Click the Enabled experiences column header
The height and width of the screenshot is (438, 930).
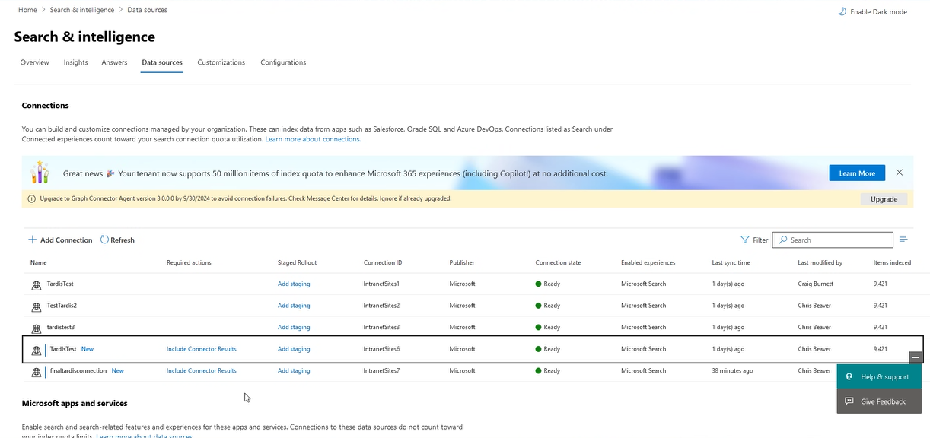click(x=648, y=262)
